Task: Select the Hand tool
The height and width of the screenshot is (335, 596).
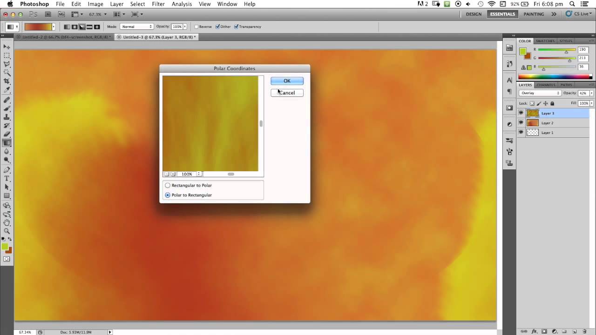Action: point(7,222)
